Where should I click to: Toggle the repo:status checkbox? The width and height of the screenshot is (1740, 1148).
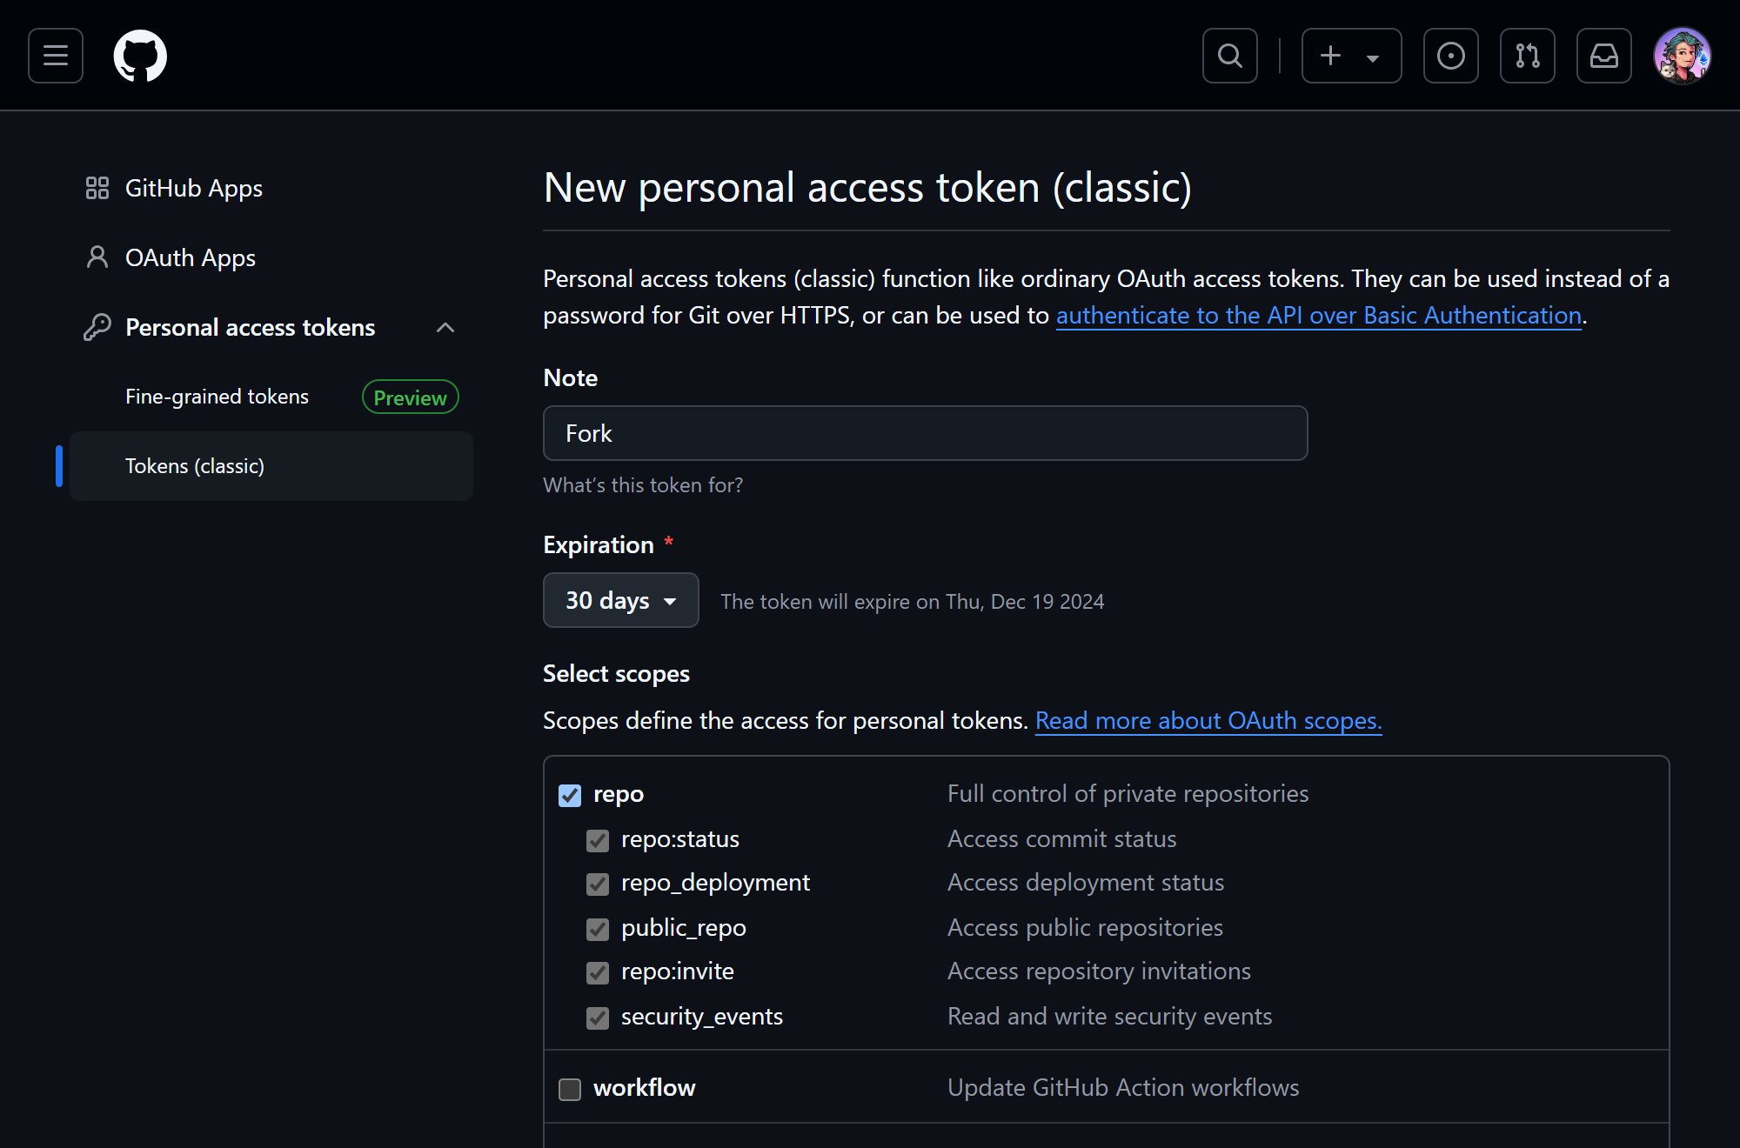[598, 840]
